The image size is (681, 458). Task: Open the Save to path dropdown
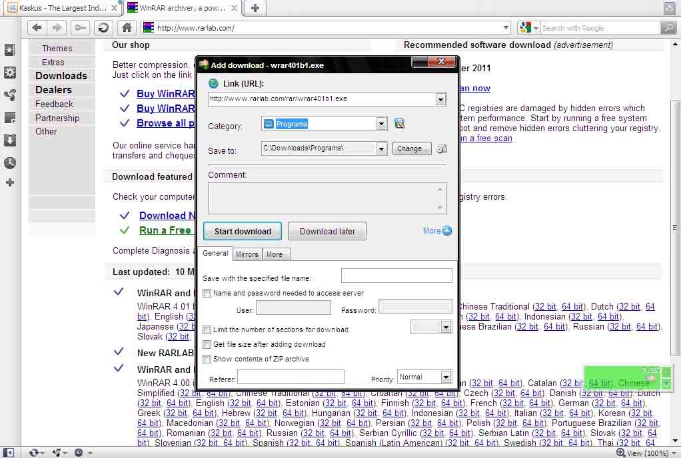click(x=381, y=148)
